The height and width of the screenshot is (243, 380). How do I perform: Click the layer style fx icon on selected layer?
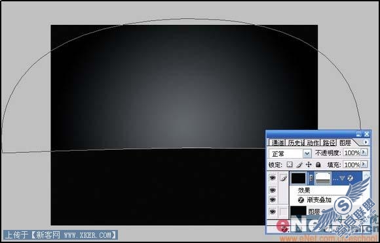350,178
